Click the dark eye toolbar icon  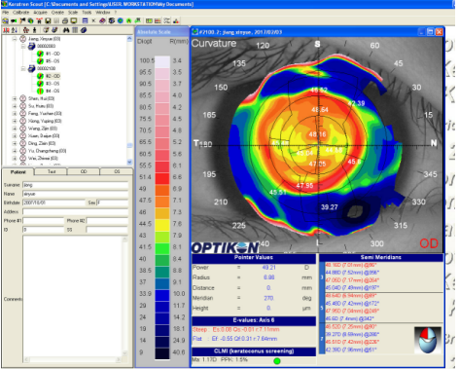click(x=112, y=20)
